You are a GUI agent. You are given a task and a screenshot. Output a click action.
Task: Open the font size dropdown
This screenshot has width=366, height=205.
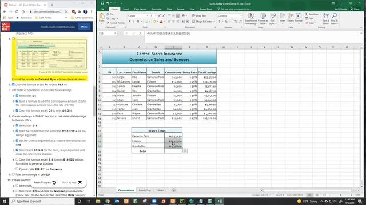click(x=156, y=15)
